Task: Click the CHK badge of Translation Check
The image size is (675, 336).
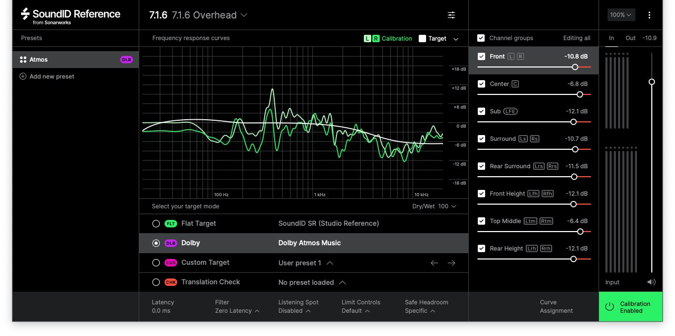Action: pos(170,282)
